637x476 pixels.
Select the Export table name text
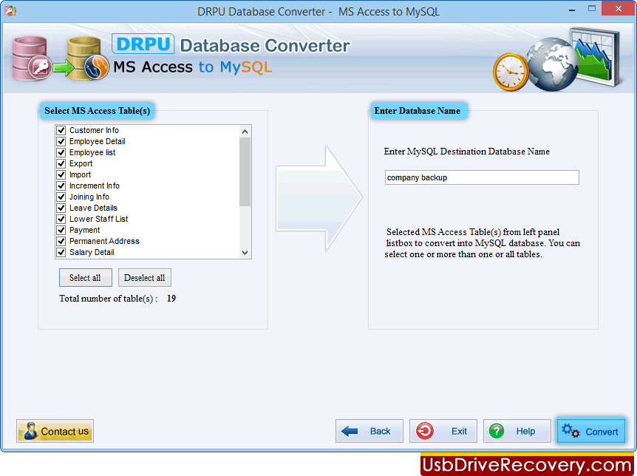tap(81, 163)
